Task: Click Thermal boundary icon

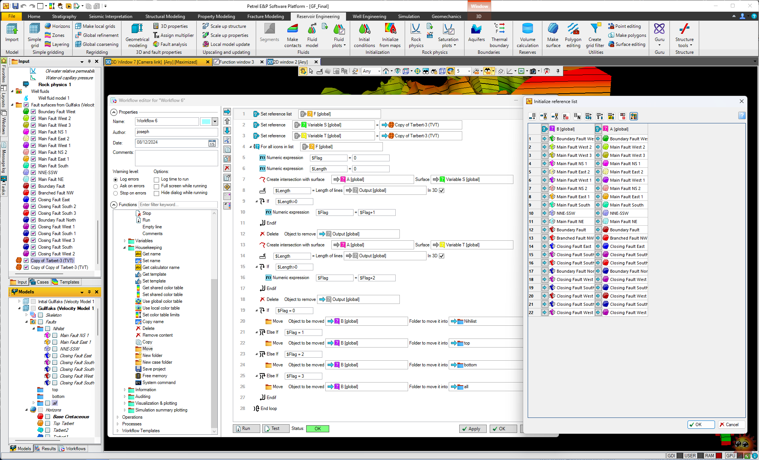Action: coord(499,35)
